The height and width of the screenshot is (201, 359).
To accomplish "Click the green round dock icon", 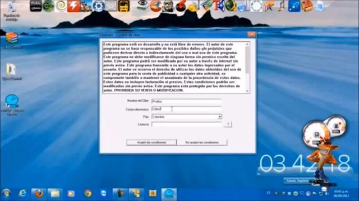I will [x=49, y=6].
